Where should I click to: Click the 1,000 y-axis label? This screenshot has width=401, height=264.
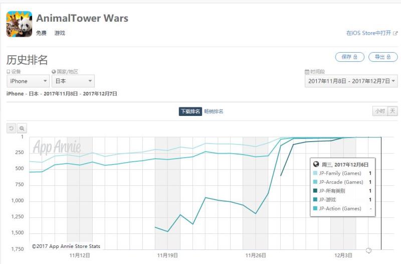coord(18,200)
